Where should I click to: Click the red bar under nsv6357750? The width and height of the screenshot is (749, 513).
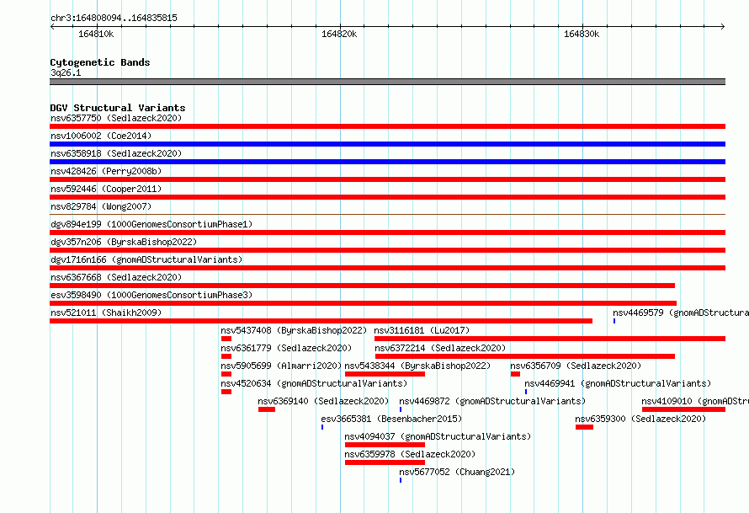click(x=387, y=126)
